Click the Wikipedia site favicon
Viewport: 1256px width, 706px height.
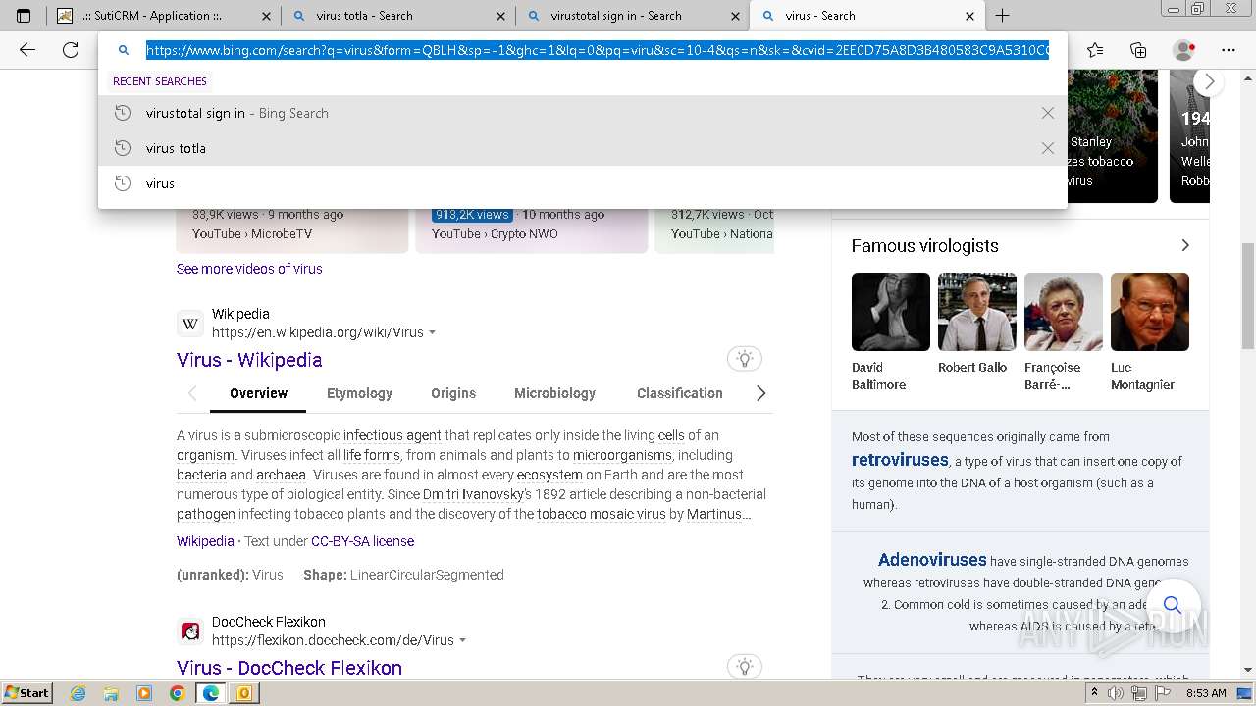(190, 324)
